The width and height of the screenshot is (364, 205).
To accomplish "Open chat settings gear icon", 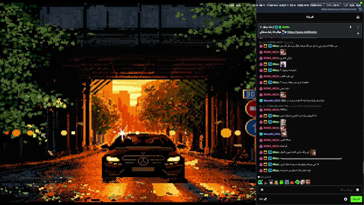I will coord(346,199).
